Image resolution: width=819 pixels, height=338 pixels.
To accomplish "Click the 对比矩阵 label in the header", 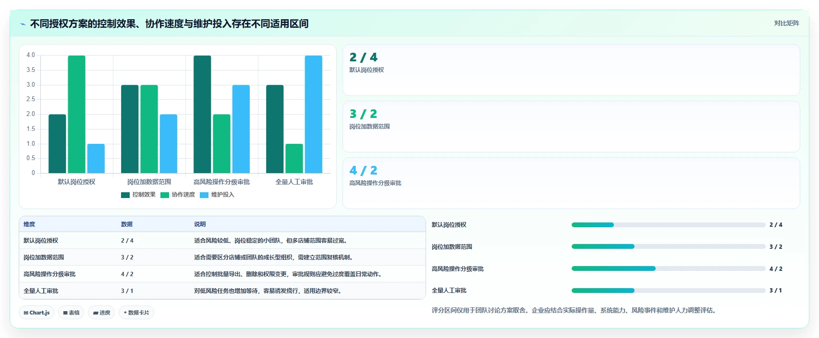I will tap(786, 23).
